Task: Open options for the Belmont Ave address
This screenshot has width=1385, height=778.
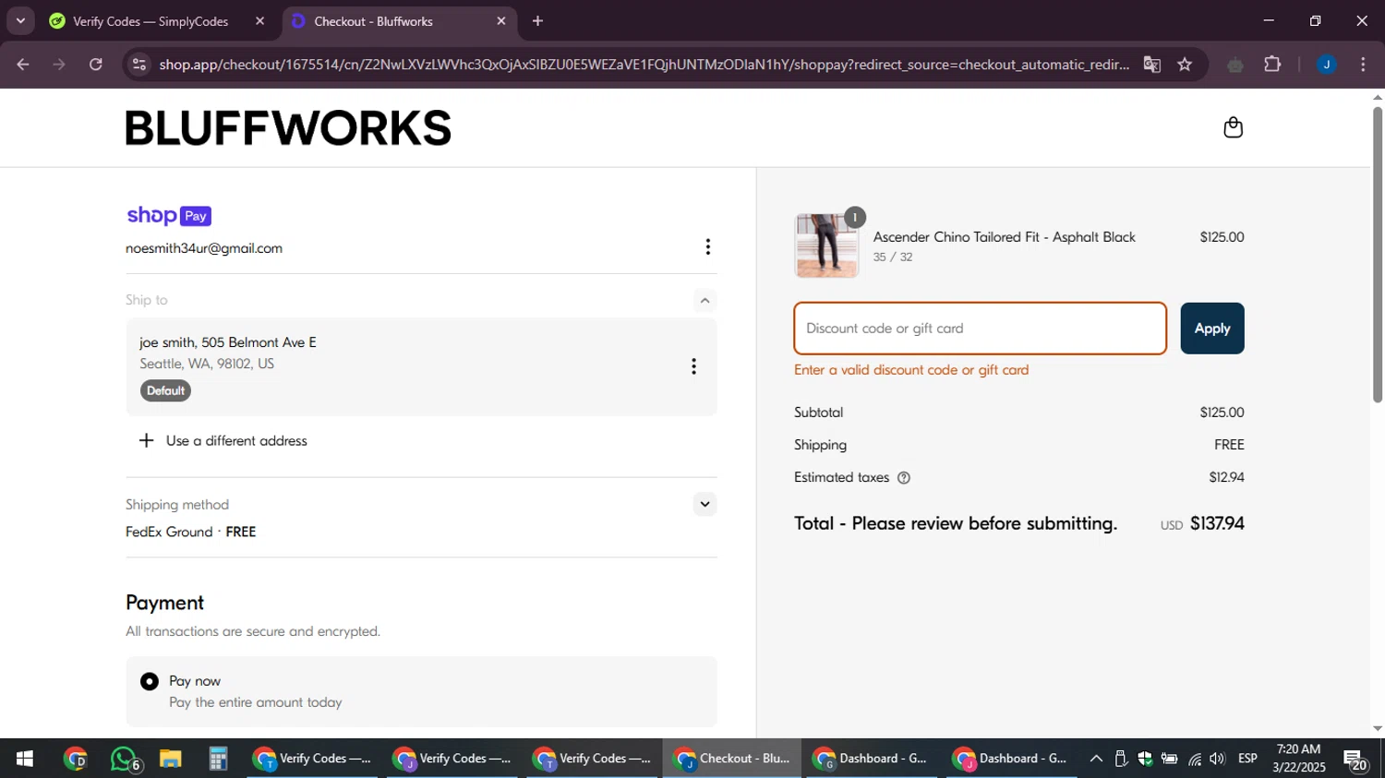Action: pos(693,366)
